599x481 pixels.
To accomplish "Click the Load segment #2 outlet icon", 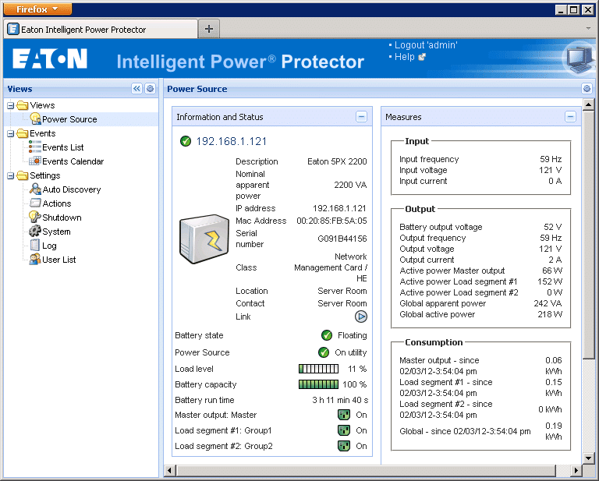I will 344,446.
